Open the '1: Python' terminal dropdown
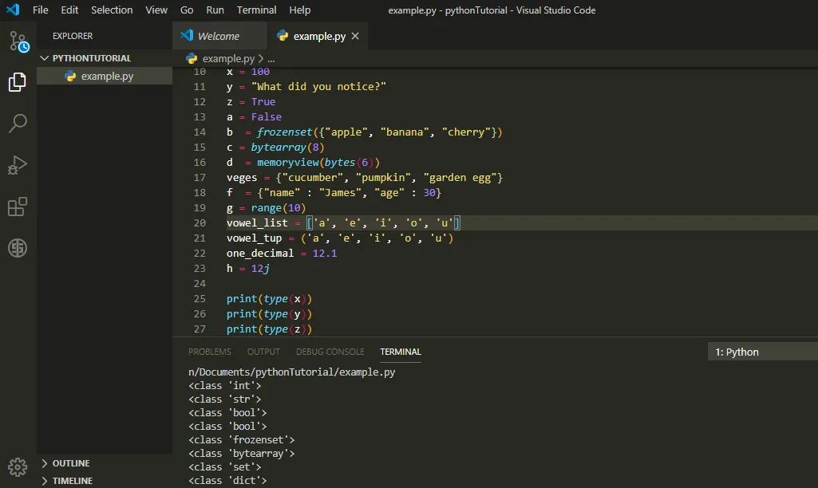This screenshot has width=818, height=488. (763, 352)
